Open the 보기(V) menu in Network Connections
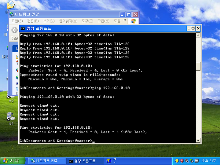 pyautogui.click(x=49, y=21)
